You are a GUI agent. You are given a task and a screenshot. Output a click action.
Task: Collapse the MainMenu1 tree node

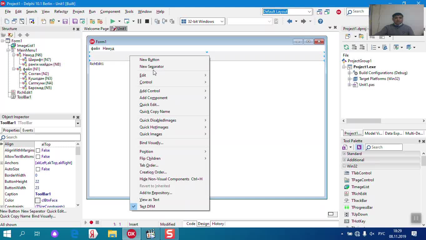click(8, 50)
